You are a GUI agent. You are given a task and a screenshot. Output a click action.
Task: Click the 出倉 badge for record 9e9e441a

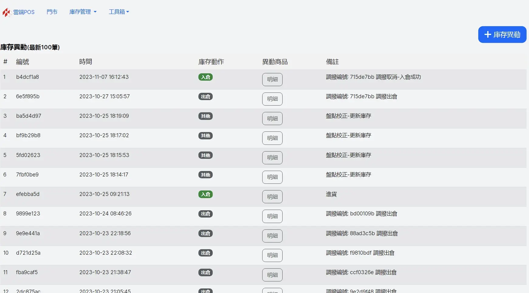click(205, 234)
